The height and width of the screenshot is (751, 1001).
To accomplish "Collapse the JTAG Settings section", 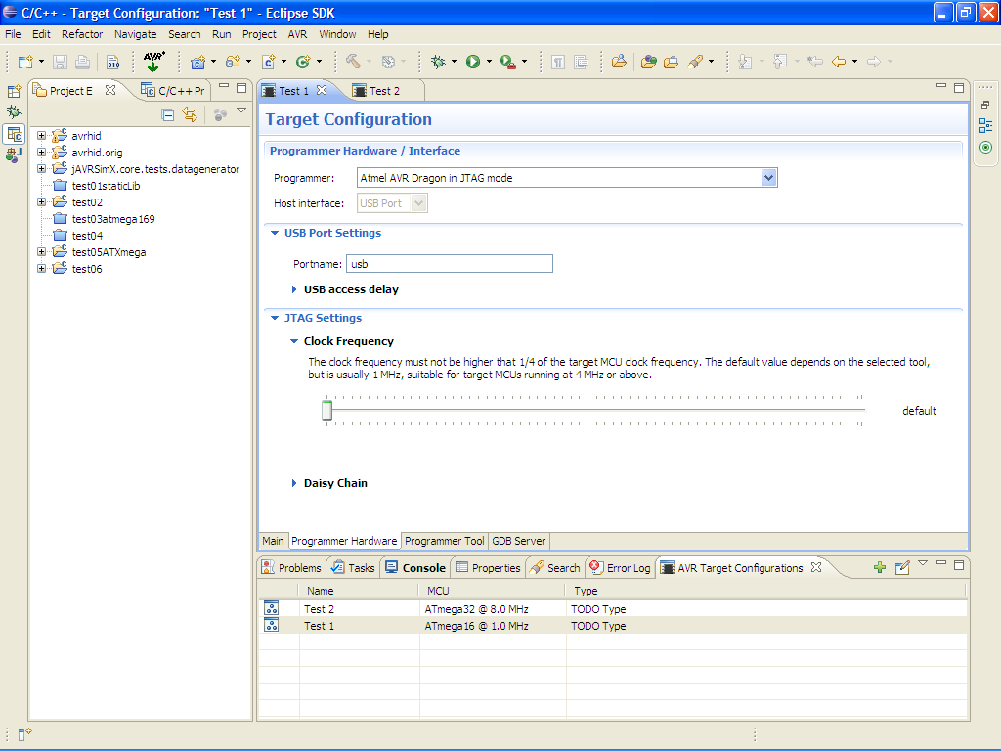I will [x=275, y=318].
